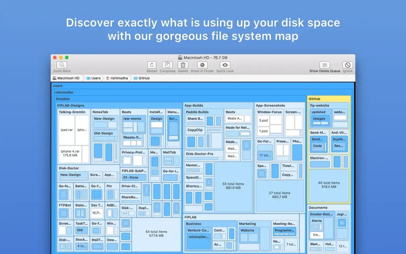
Task: Click the Ignore icon
Action: [347, 65]
